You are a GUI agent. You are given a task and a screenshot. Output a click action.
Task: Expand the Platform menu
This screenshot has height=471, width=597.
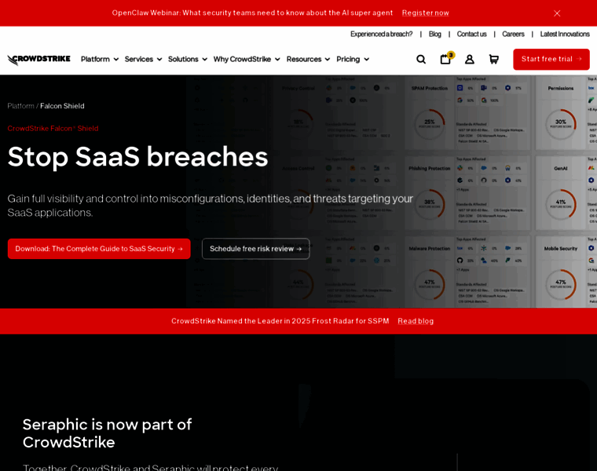click(100, 60)
